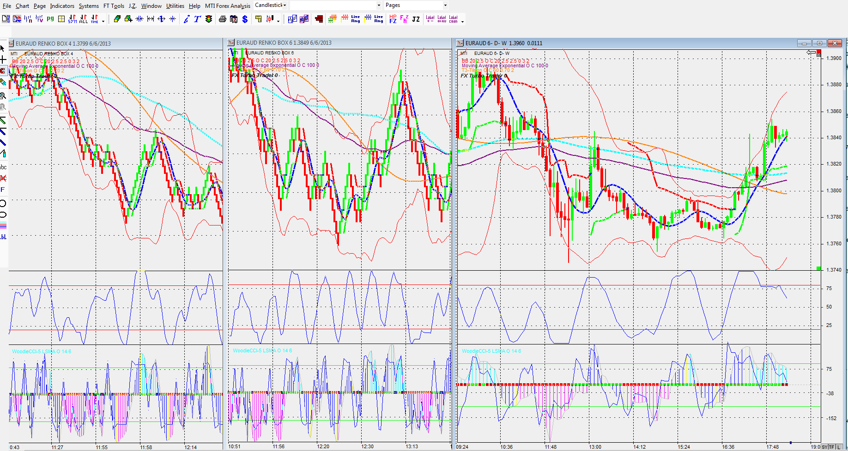Viewport: 848px width, 451px height.
Task: Click the green 'pg' page icon
Action: pyautogui.click(x=50, y=19)
